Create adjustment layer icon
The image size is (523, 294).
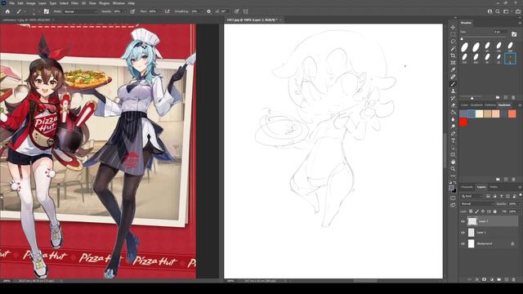coord(492,279)
